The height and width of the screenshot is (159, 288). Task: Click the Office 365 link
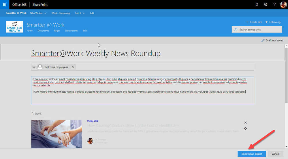pyautogui.click(x=19, y=5)
